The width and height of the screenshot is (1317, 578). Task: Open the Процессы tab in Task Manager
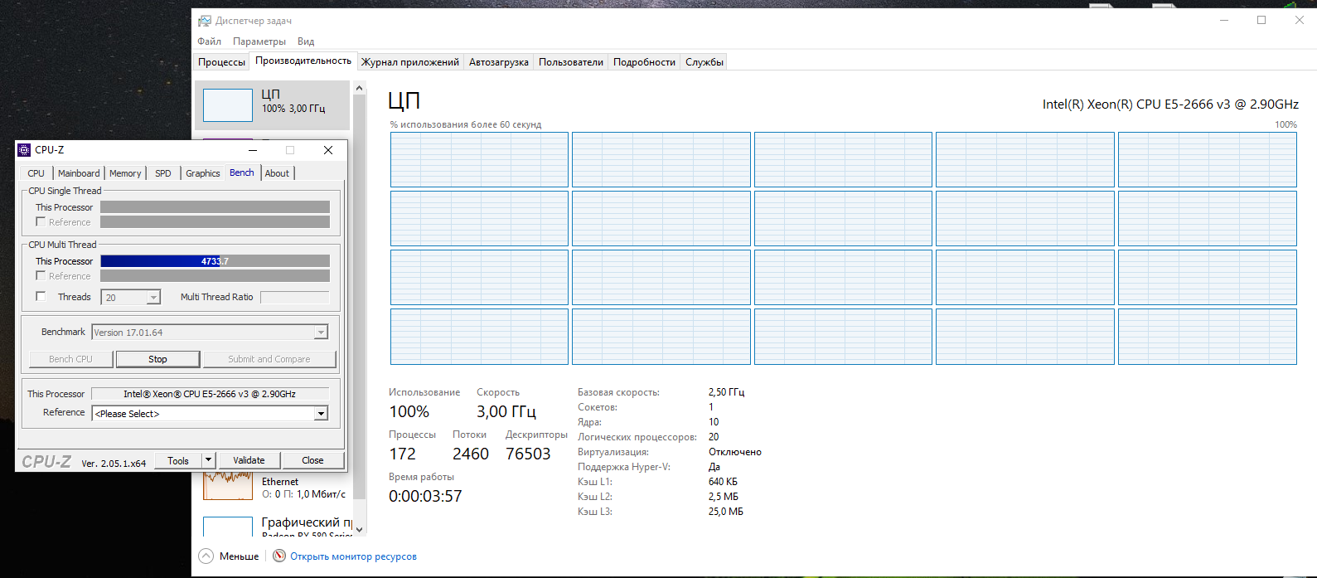pyautogui.click(x=221, y=62)
